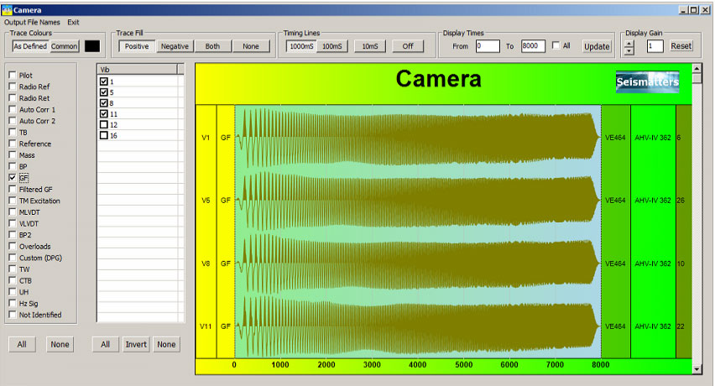Click the Camera title bar icon

pyautogui.click(x=7, y=10)
